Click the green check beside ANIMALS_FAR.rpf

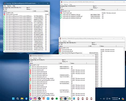tap(61, 15)
